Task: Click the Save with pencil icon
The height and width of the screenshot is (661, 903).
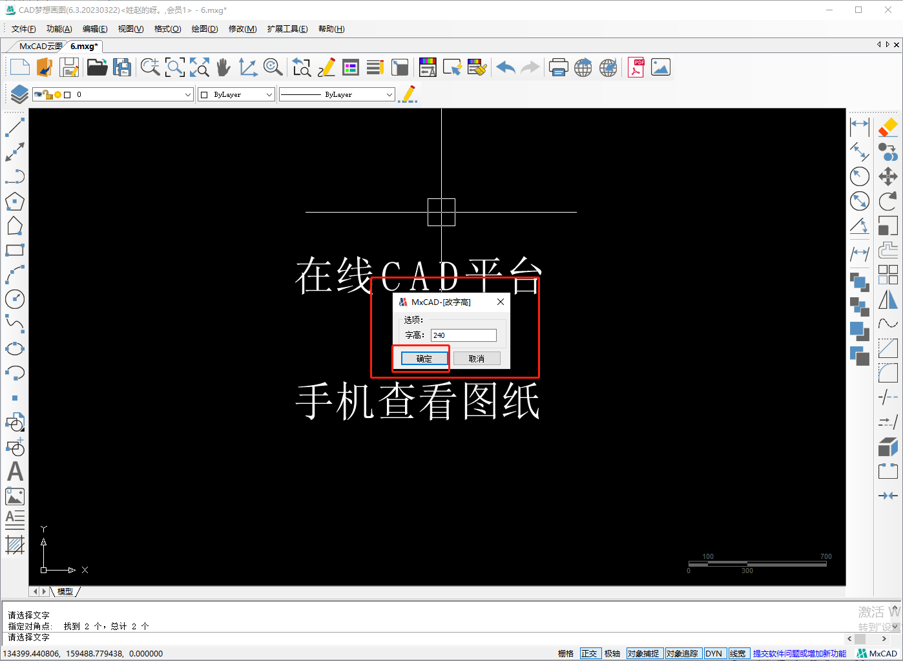Action: point(69,67)
